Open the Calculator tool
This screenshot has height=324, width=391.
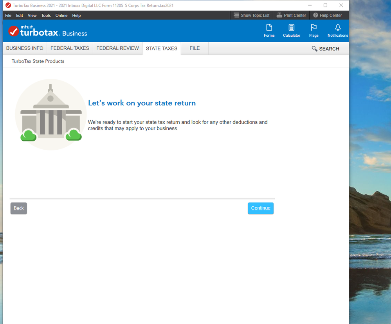coord(291,30)
